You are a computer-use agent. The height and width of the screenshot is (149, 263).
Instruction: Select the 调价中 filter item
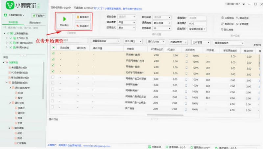click(x=20, y=113)
